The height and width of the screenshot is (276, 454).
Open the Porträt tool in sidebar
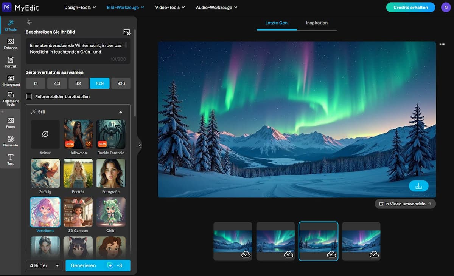[x=11, y=62]
